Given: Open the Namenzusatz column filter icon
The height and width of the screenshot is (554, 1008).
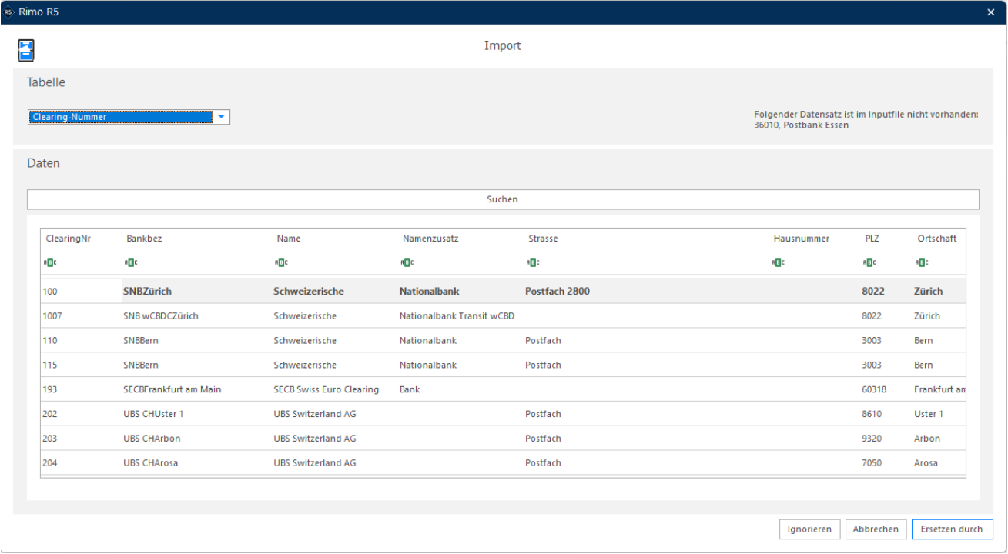Looking at the screenshot, I should pyautogui.click(x=407, y=263).
